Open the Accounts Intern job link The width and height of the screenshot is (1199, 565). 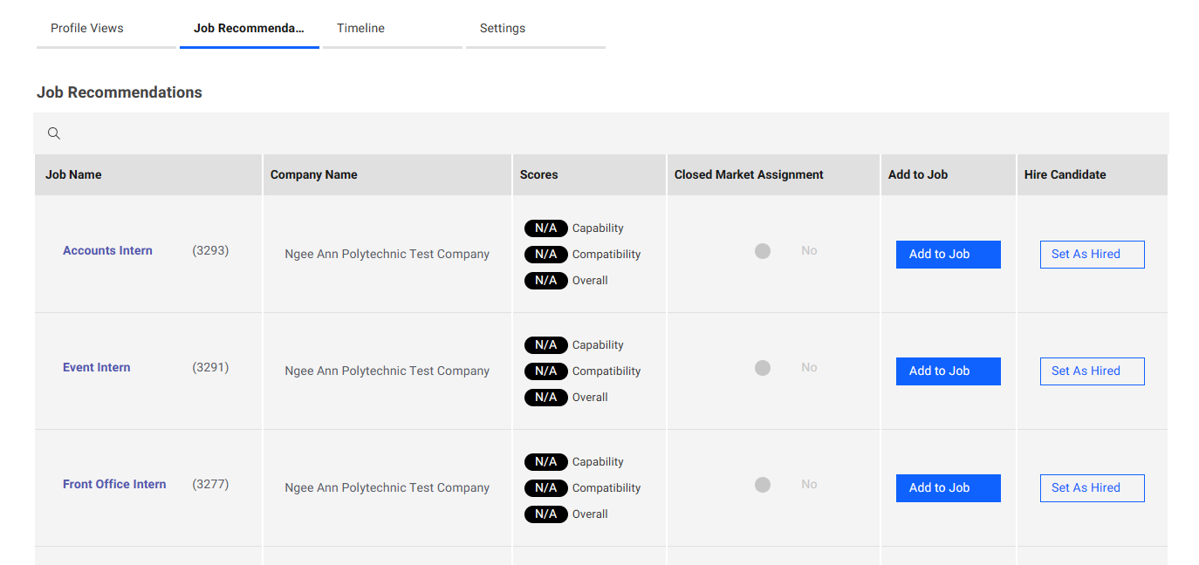(107, 251)
